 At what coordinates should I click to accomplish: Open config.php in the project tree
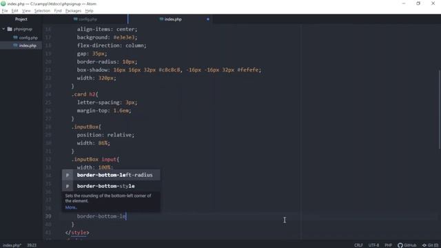point(28,37)
